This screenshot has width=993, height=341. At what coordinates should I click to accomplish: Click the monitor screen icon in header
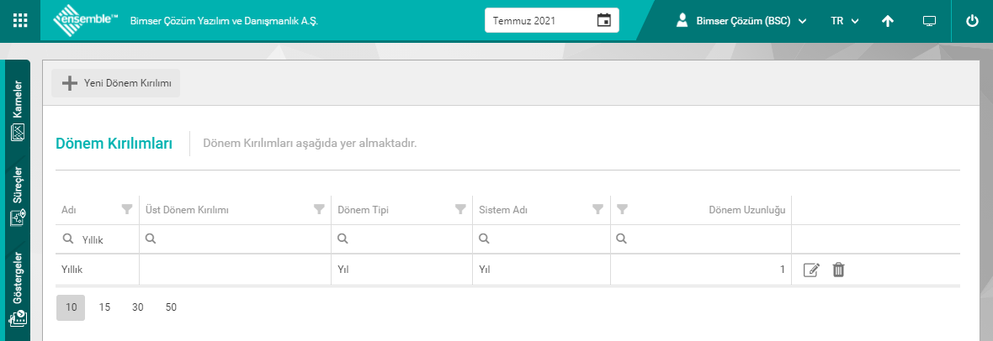pyautogui.click(x=929, y=21)
